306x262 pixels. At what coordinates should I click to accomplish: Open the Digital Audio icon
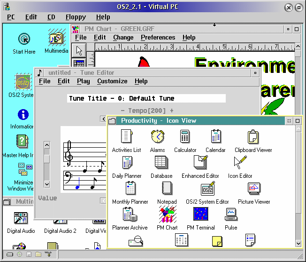click(x=21, y=218)
